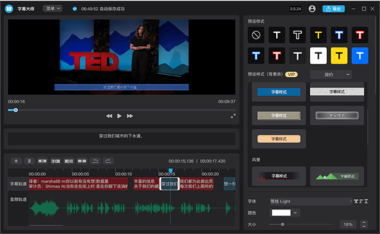Open the 菜单 dropdown menu
The image size is (380, 234).
(x=53, y=8)
